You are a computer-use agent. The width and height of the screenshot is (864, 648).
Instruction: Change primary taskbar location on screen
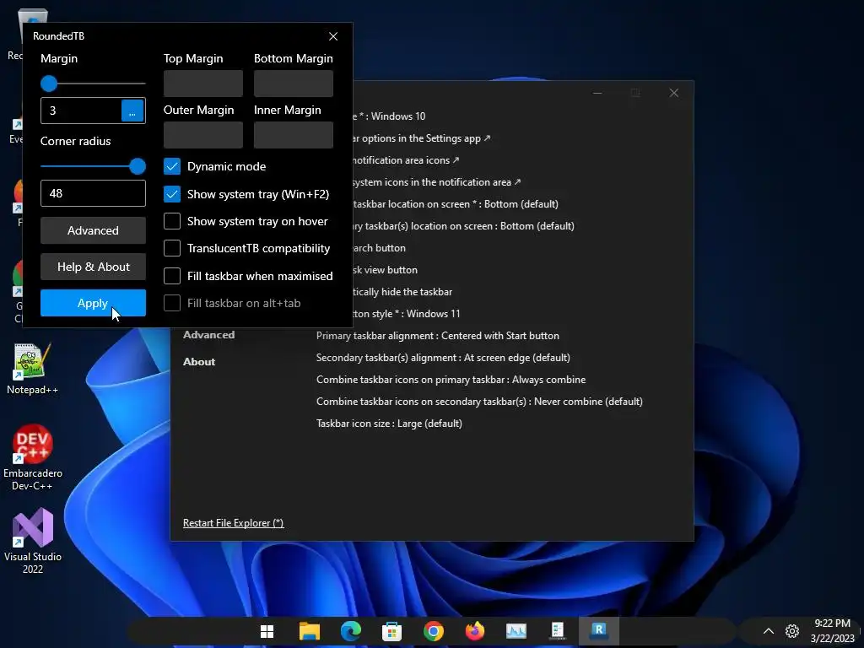coord(456,204)
